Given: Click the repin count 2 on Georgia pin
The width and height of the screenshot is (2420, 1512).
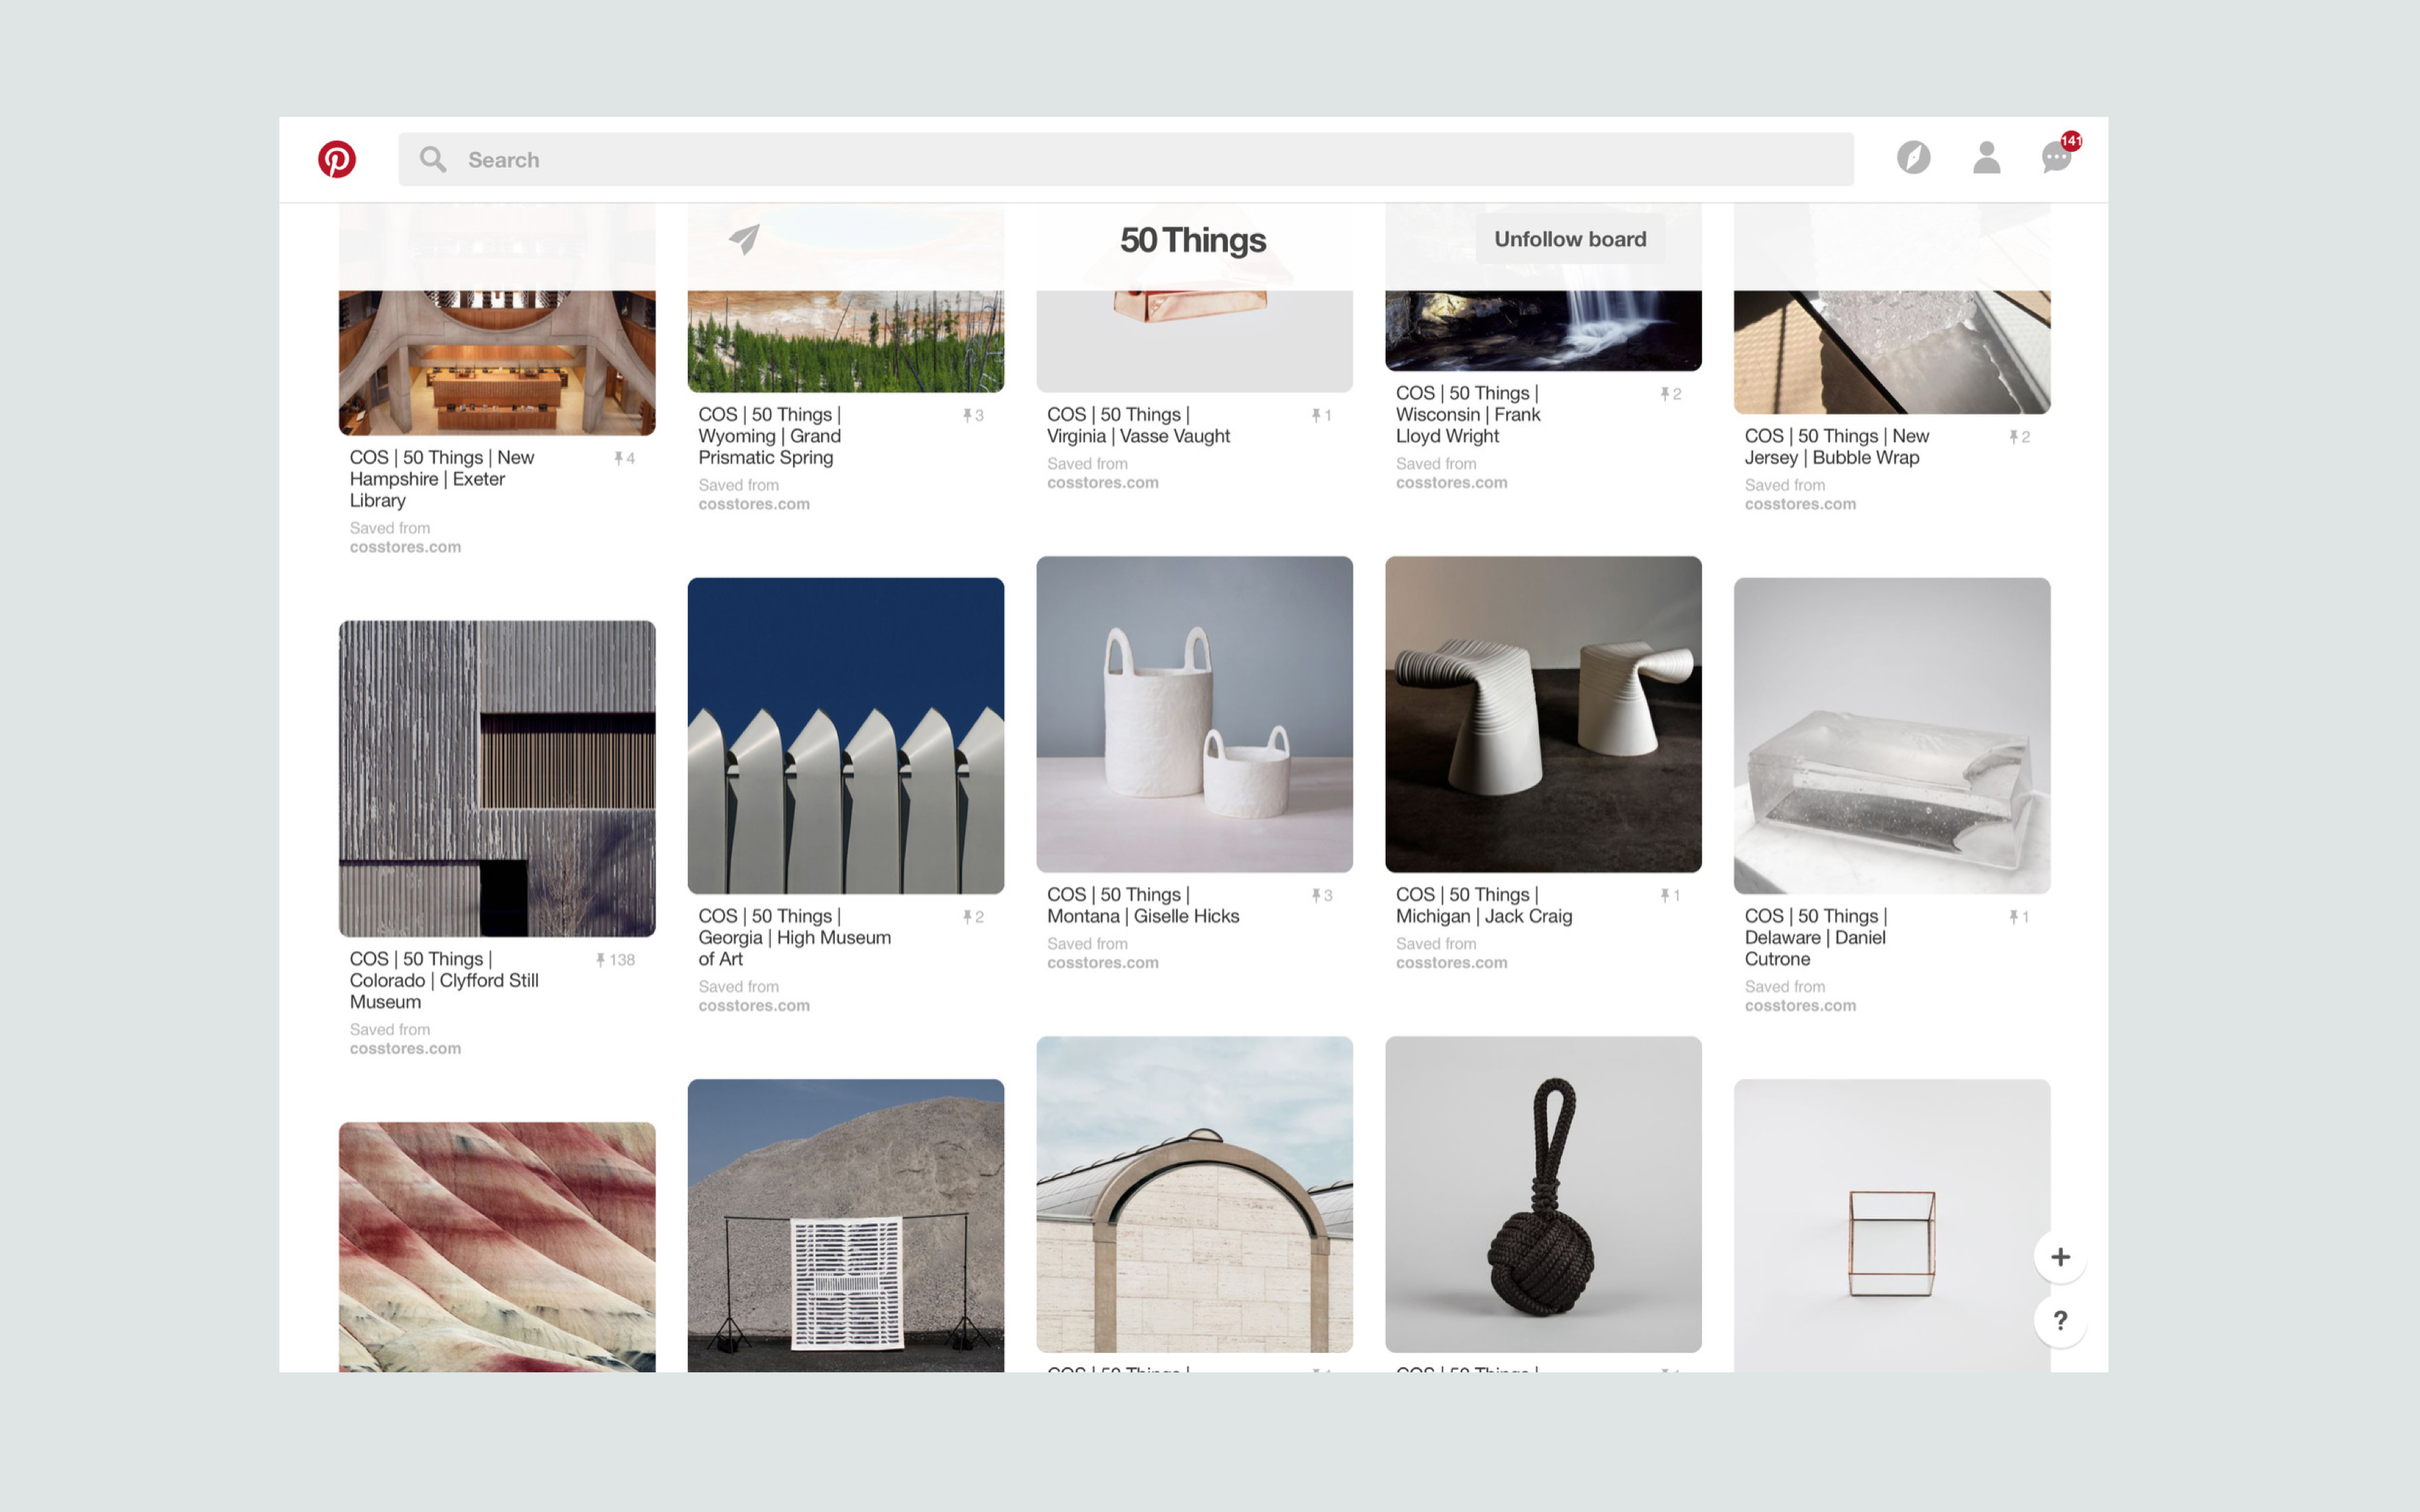Looking at the screenshot, I should point(973,917).
